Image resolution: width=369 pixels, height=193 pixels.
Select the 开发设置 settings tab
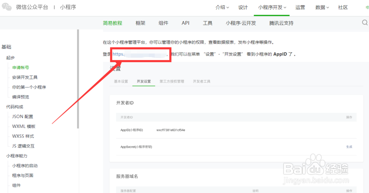pyautogui.click(x=144, y=82)
